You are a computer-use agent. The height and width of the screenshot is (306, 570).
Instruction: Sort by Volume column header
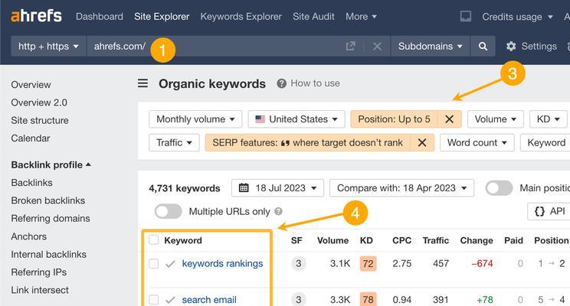click(x=332, y=240)
